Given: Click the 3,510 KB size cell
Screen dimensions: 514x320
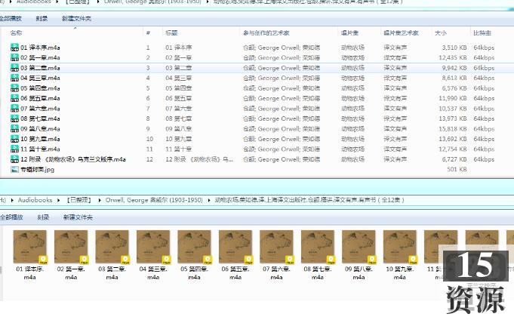Looking at the screenshot, I should pyautogui.click(x=454, y=48).
